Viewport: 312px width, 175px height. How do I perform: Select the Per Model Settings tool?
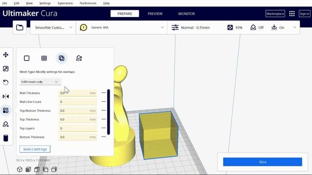6,110
